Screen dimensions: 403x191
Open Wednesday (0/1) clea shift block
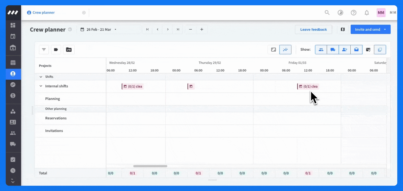coord(133,86)
